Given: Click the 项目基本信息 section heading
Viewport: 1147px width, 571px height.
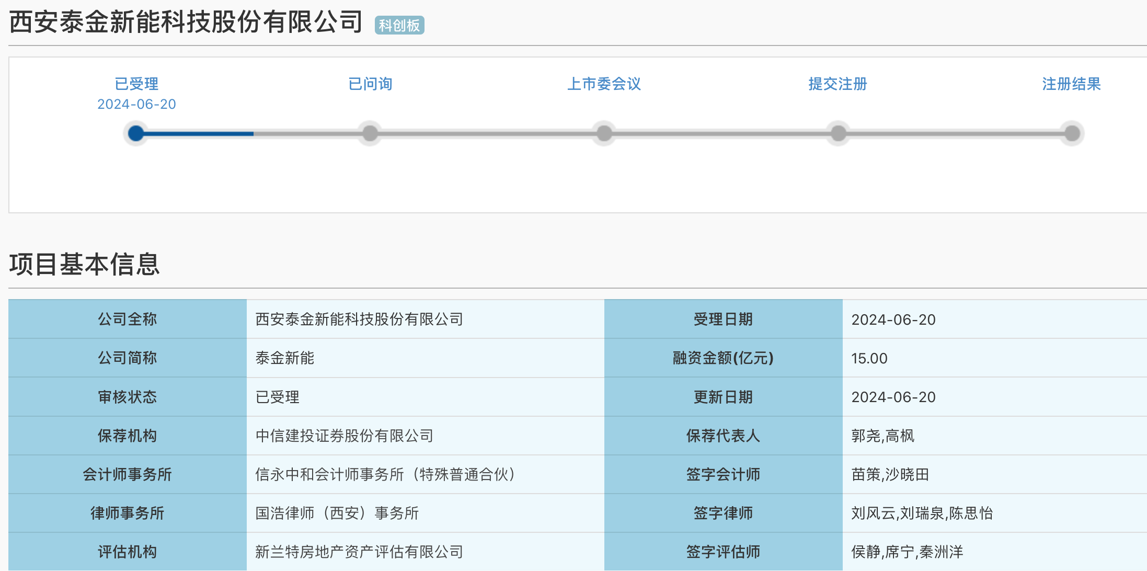Looking at the screenshot, I should pyautogui.click(x=84, y=264).
